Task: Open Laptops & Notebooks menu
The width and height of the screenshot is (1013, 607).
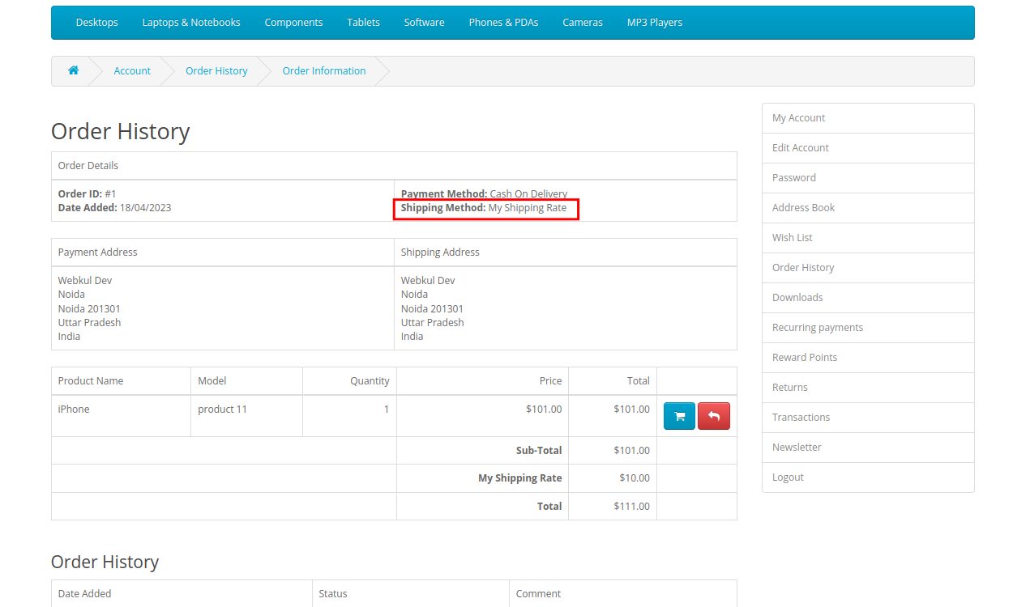Action: [191, 23]
